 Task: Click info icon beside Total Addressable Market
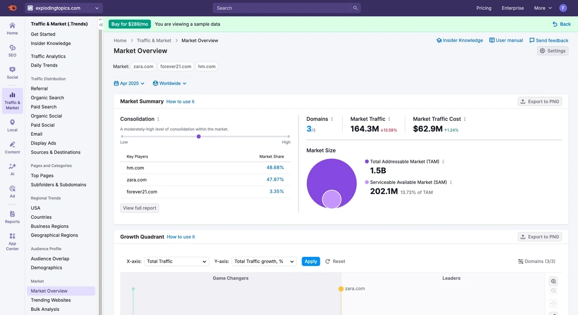pos(443,162)
